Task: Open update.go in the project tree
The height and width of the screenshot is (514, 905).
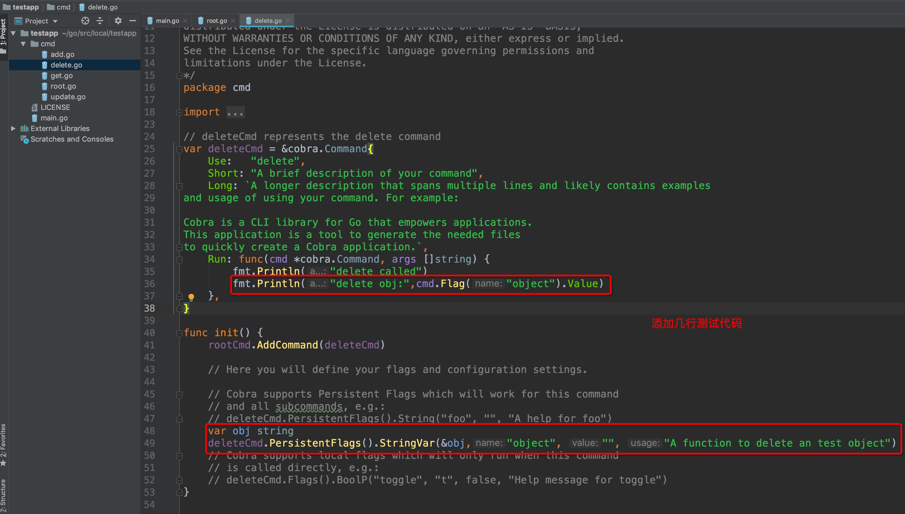Action: [68, 97]
